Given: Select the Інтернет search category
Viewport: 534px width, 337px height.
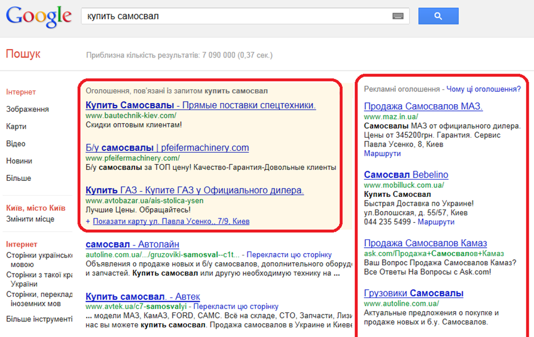Looking at the screenshot, I should pyautogui.click(x=21, y=92).
